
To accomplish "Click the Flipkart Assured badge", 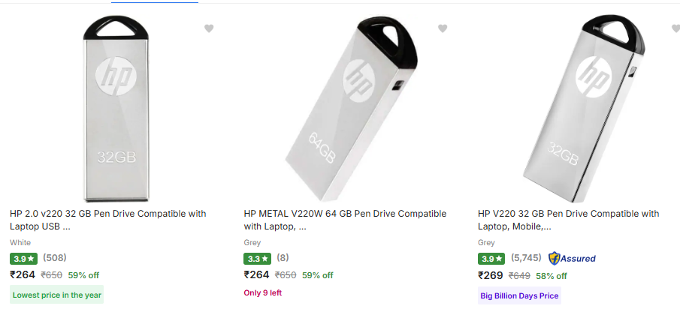I will (x=572, y=258).
